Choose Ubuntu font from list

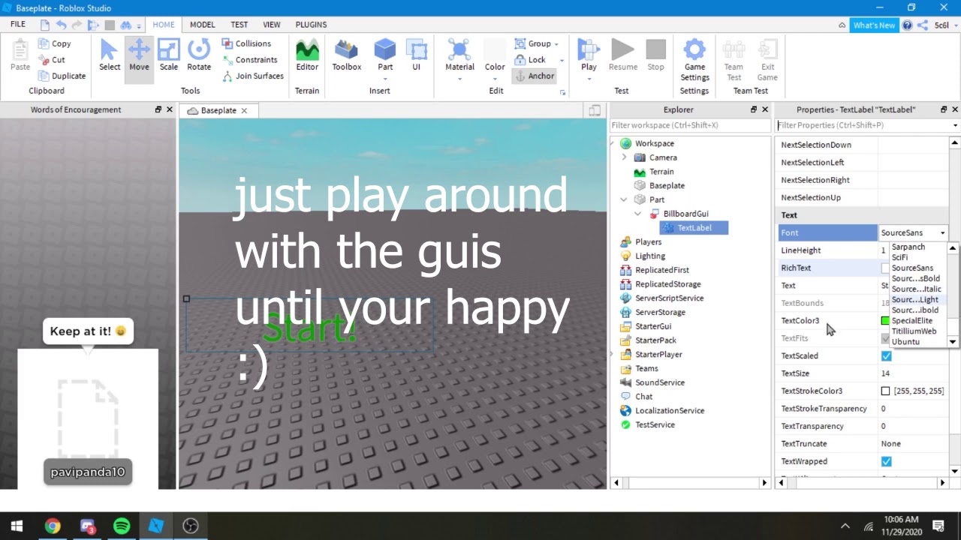point(905,341)
